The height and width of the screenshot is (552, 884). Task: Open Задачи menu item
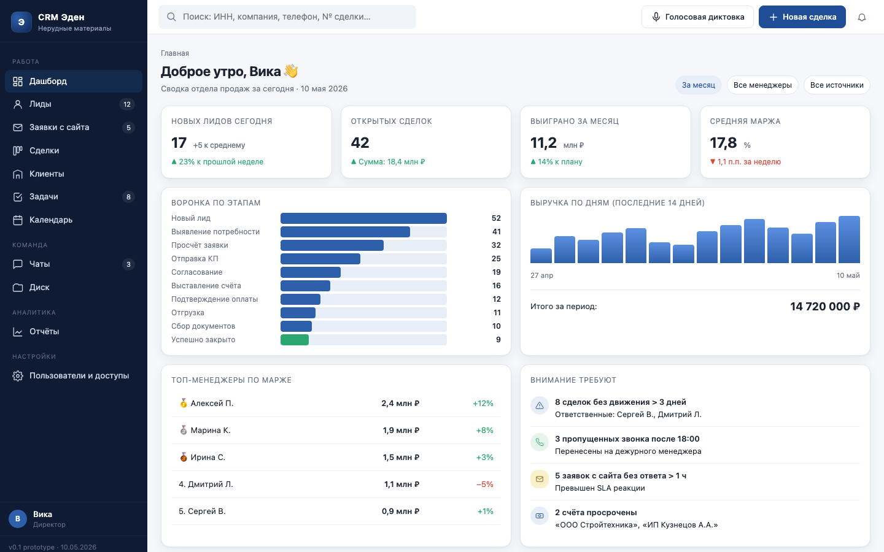pos(74,197)
